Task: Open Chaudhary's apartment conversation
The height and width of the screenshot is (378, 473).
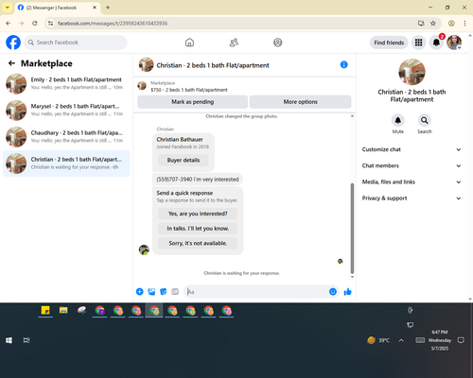Action: point(66,137)
